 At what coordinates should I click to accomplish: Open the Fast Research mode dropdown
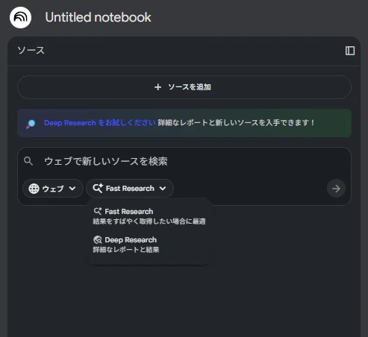pos(130,189)
